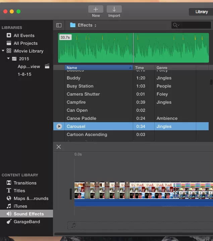Click the People genre of Busy Station
The height and width of the screenshot is (241, 213).
[x=164, y=86]
